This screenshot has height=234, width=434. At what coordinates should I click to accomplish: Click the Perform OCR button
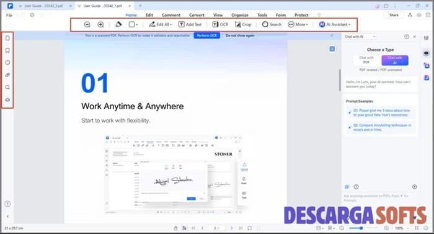click(x=206, y=35)
